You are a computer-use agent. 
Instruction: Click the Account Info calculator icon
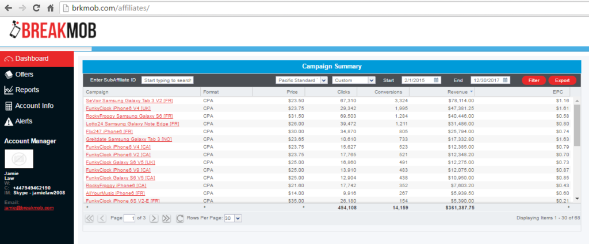tap(9, 106)
